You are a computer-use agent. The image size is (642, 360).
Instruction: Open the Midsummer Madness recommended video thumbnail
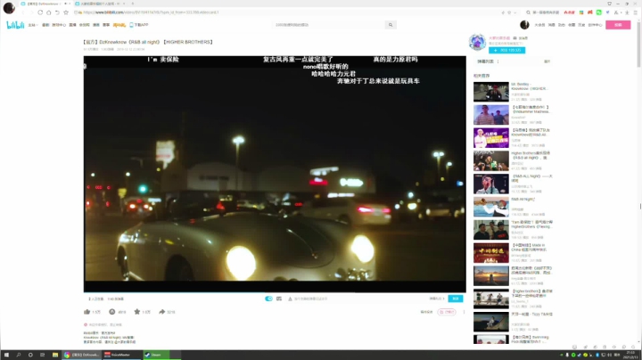click(491, 115)
